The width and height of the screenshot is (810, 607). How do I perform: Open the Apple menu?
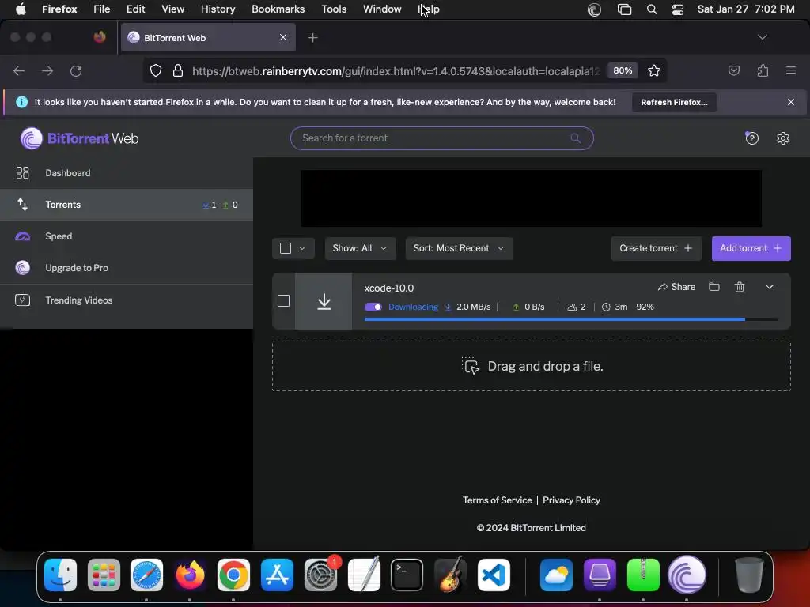21,9
